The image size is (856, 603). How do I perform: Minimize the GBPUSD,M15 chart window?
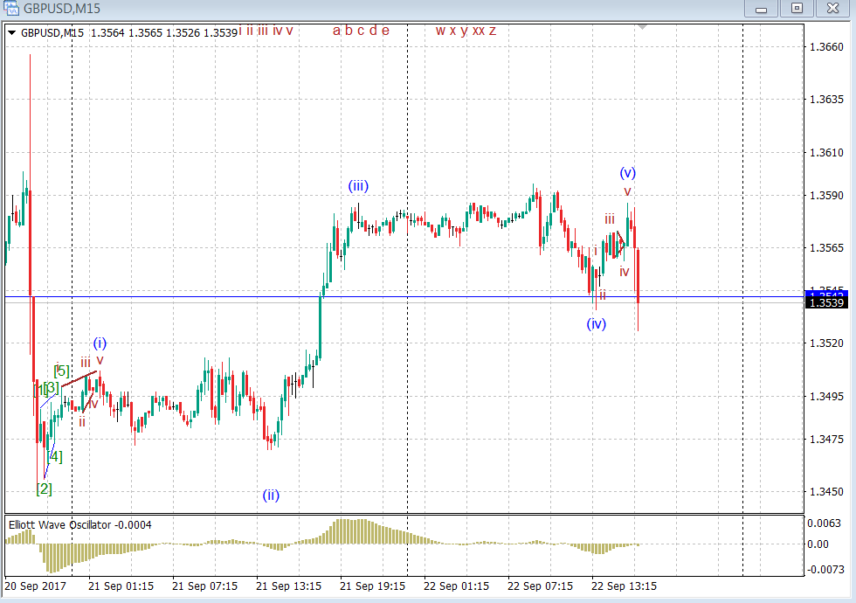tap(761, 9)
